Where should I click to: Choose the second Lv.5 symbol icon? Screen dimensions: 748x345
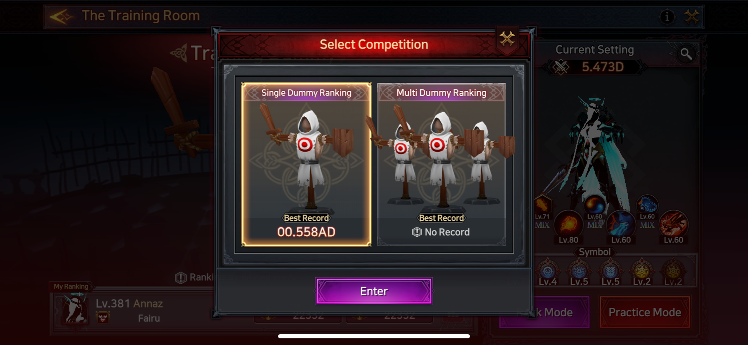610,272
